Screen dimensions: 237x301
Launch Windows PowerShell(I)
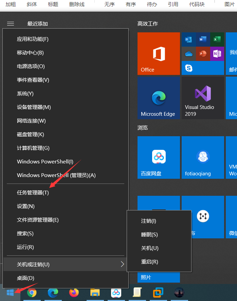(66, 162)
